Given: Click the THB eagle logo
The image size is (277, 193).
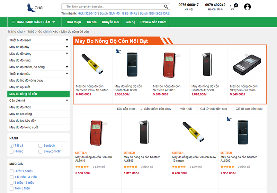Looking at the screenshot, I should click(35, 8).
